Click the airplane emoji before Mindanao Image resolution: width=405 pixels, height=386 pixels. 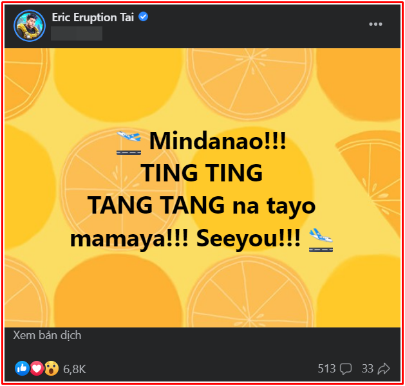click(129, 143)
